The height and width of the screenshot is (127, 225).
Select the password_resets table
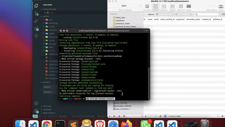click(123, 24)
